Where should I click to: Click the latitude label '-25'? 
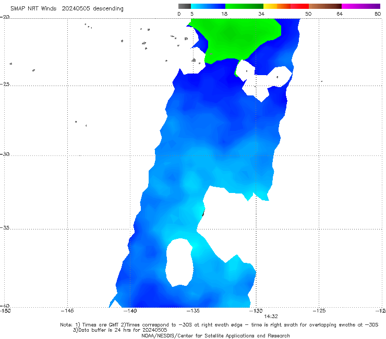point(5,84)
